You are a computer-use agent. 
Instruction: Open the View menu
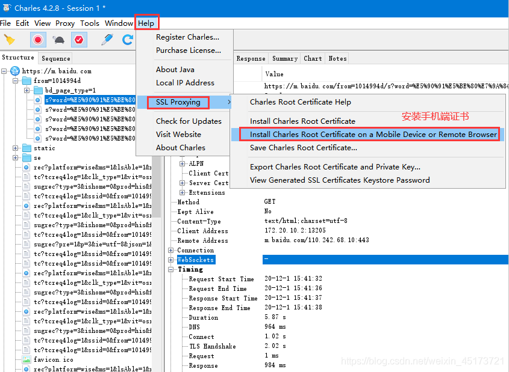43,23
